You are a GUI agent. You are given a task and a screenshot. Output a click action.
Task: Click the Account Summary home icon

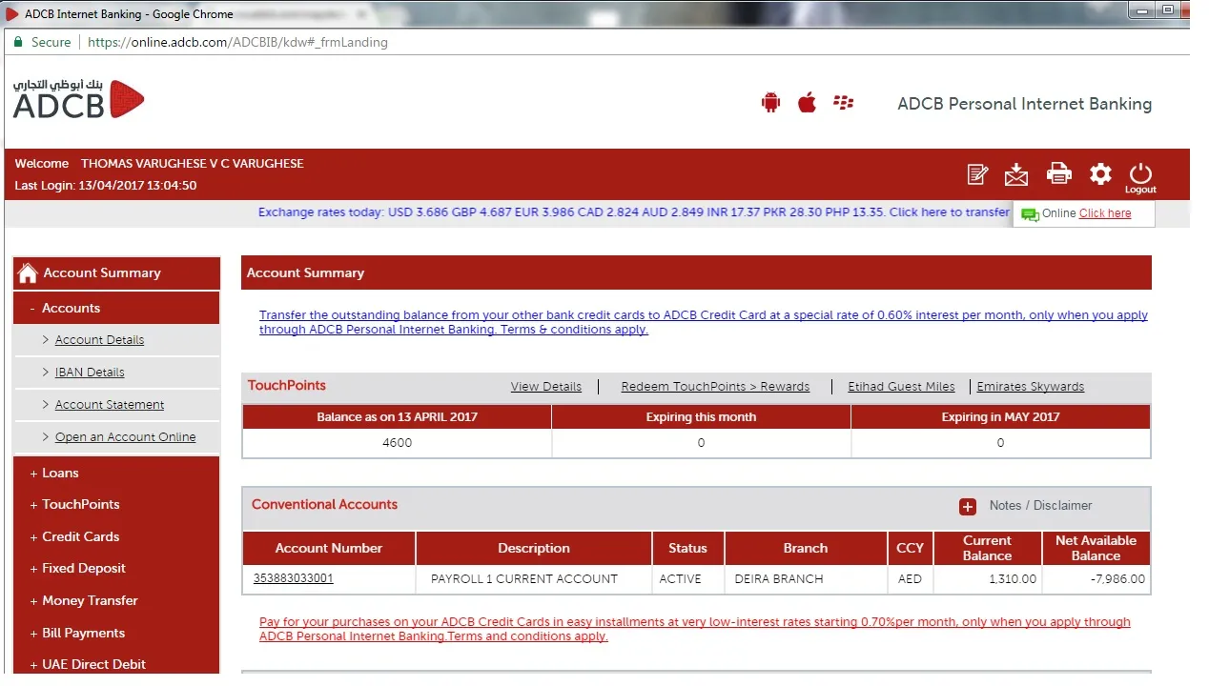(28, 273)
